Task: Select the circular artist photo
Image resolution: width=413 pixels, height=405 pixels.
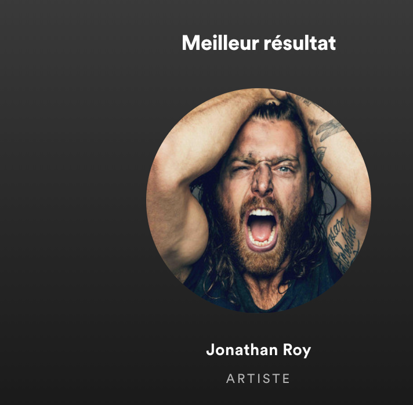Action: click(x=259, y=200)
